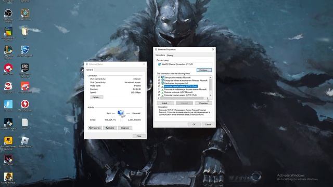Viewport: 333px width, 187px height.
Task: Toggle Client pour les réseaux Microsoft checkbox
Action: pyautogui.click(x=159, y=77)
